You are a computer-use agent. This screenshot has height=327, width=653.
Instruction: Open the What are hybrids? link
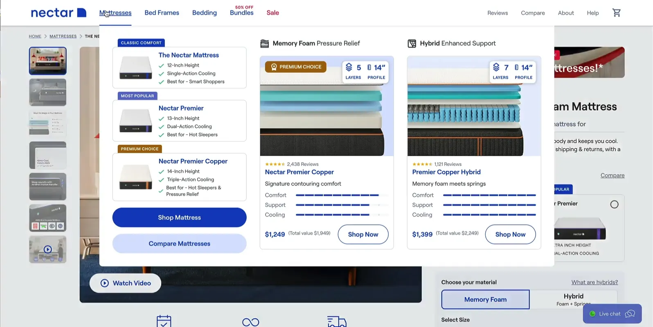[594, 282]
